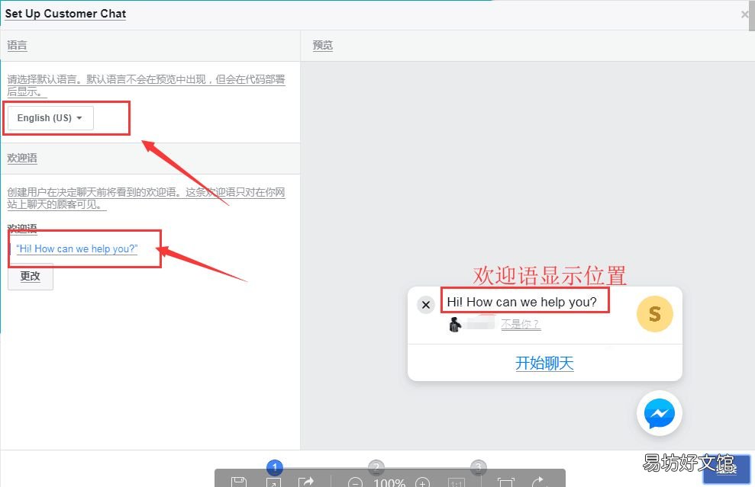Click the fit-to-screen icon in viewer toolbar
Viewport: 755px width, 487px height.
505,482
